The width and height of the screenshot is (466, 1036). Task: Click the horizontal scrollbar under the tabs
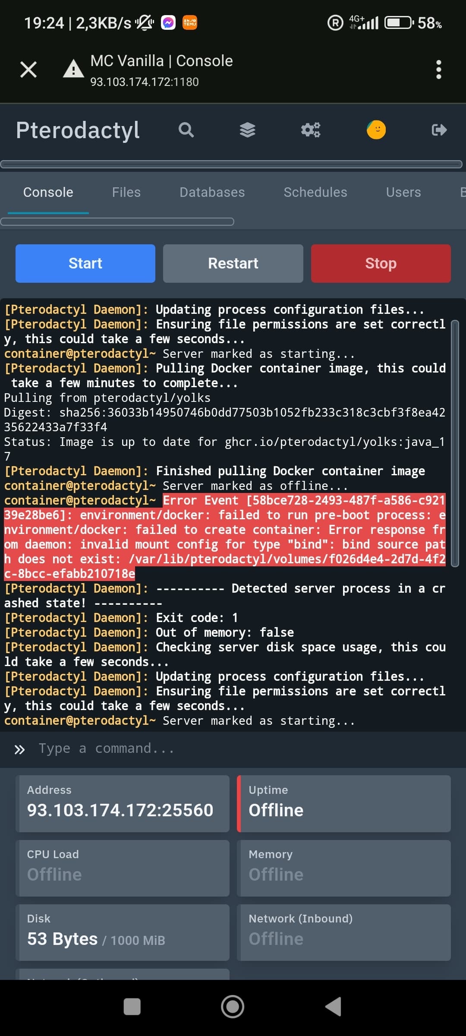point(117,222)
